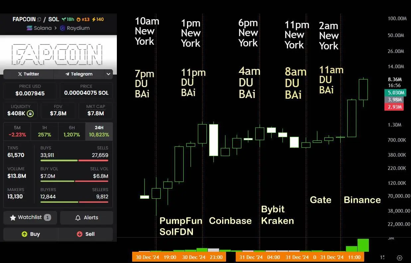Viewport: 411px width, 263px height.
Task: Add the pair to Watchlist
Action: pos(30,218)
